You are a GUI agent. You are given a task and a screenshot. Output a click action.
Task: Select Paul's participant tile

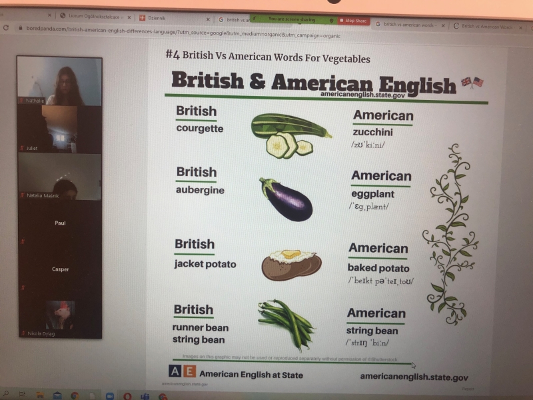[60, 223]
